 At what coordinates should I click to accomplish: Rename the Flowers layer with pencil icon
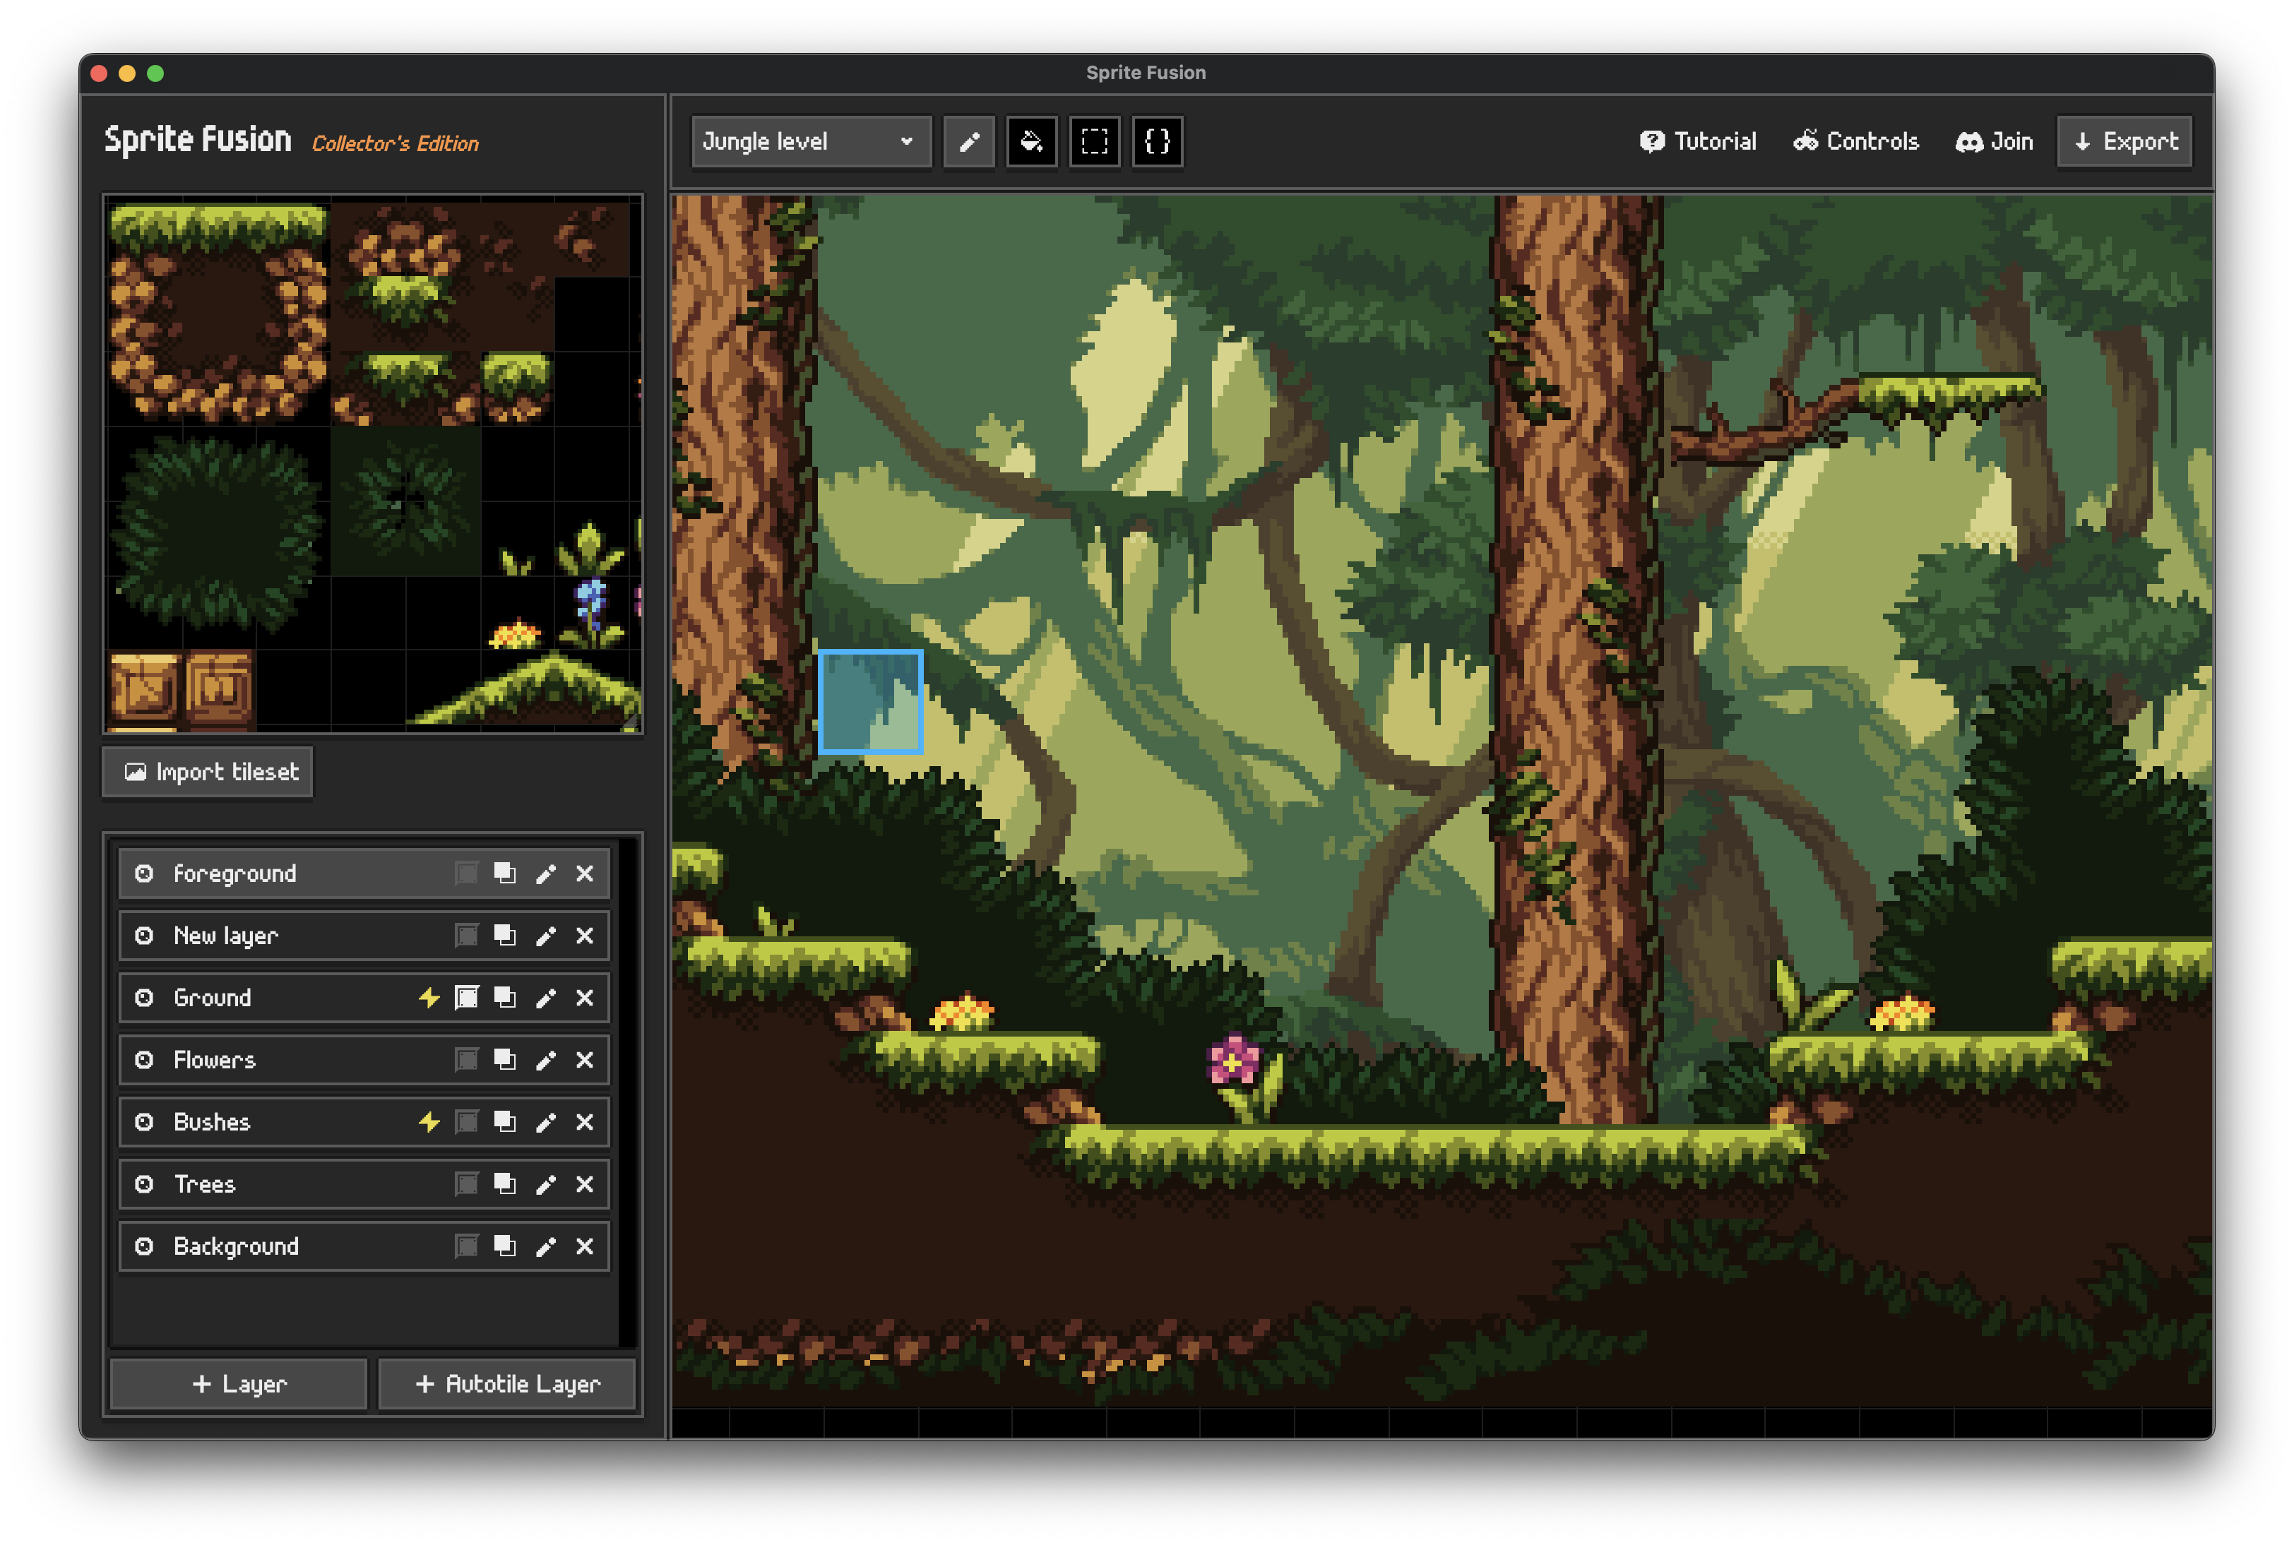[545, 1060]
